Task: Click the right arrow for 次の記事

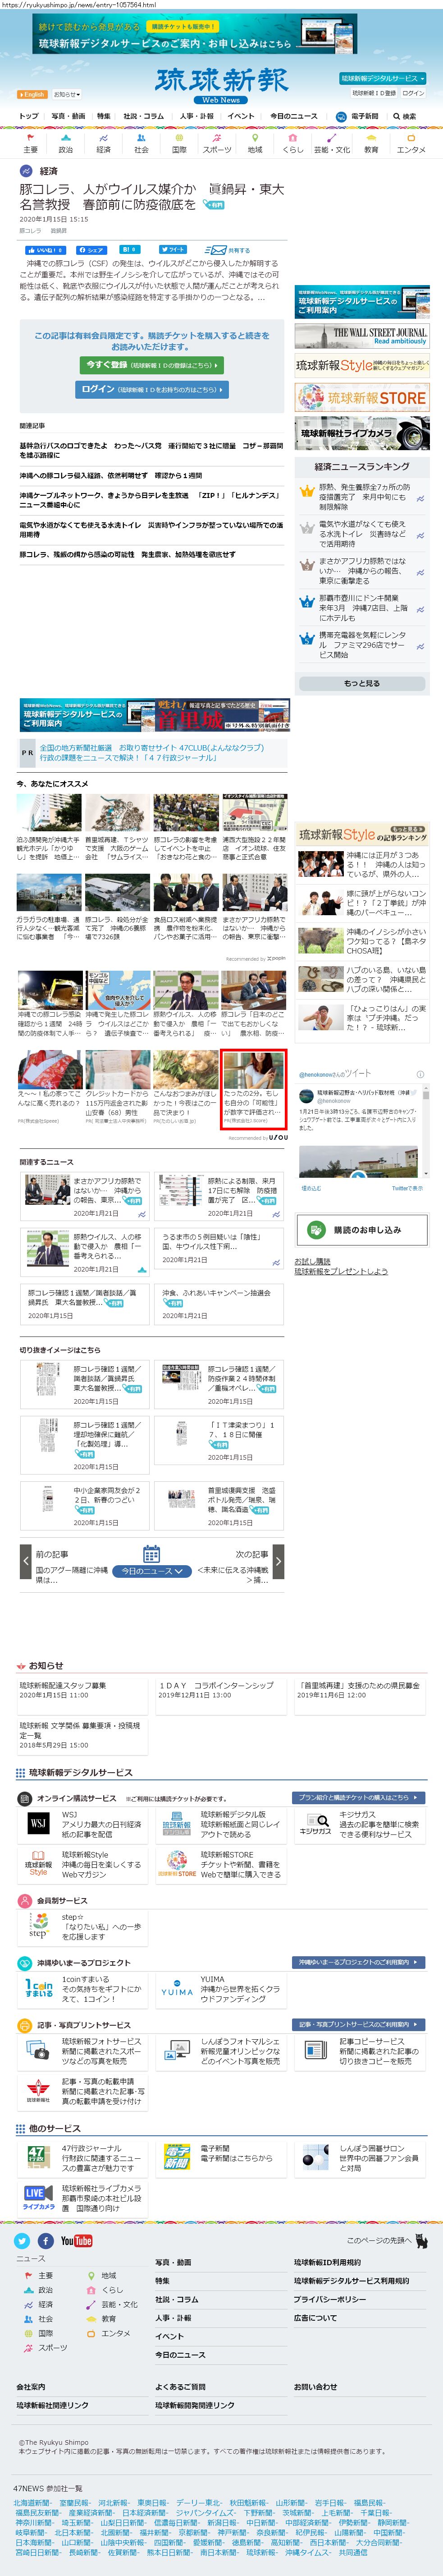Action: coord(278,1560)
